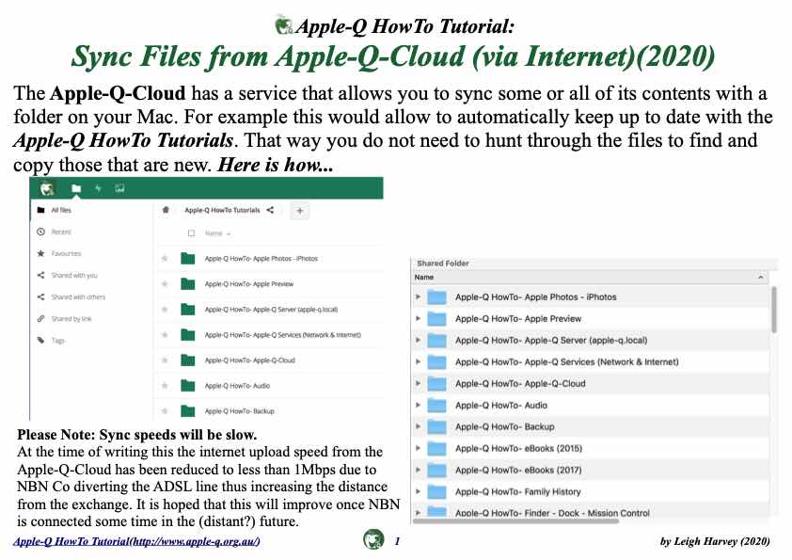Expand Backup in Shared Folder list
Image resolution: width=792 pixels, height=560 pixels.
[x=419, y=426]
